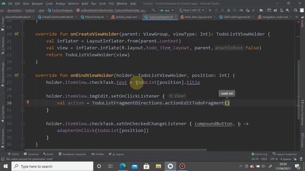Toggle read-only lock icon in status bar
Image resolution: width=305 pixels, height=171 pixels.
295,159
